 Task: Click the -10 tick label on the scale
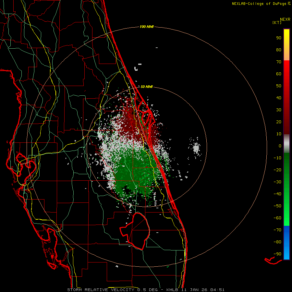pyautogui.click(x=277, y=158)
